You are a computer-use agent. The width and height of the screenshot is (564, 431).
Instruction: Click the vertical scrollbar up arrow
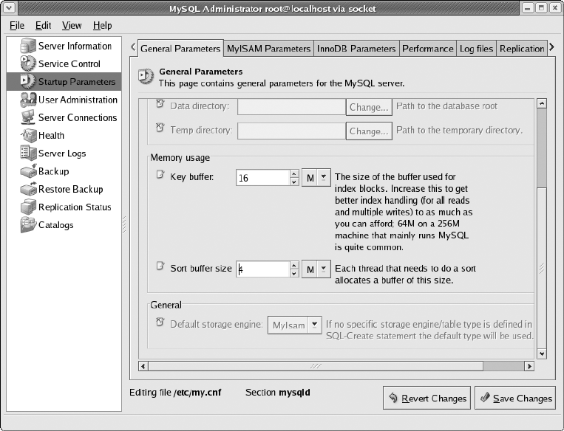point(542,103)
